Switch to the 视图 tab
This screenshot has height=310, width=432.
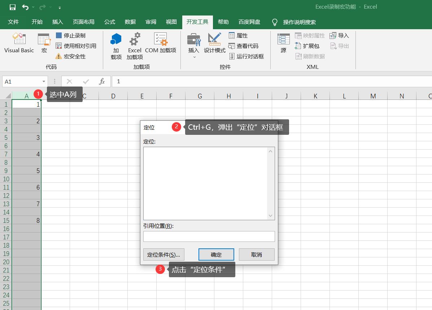171,22
